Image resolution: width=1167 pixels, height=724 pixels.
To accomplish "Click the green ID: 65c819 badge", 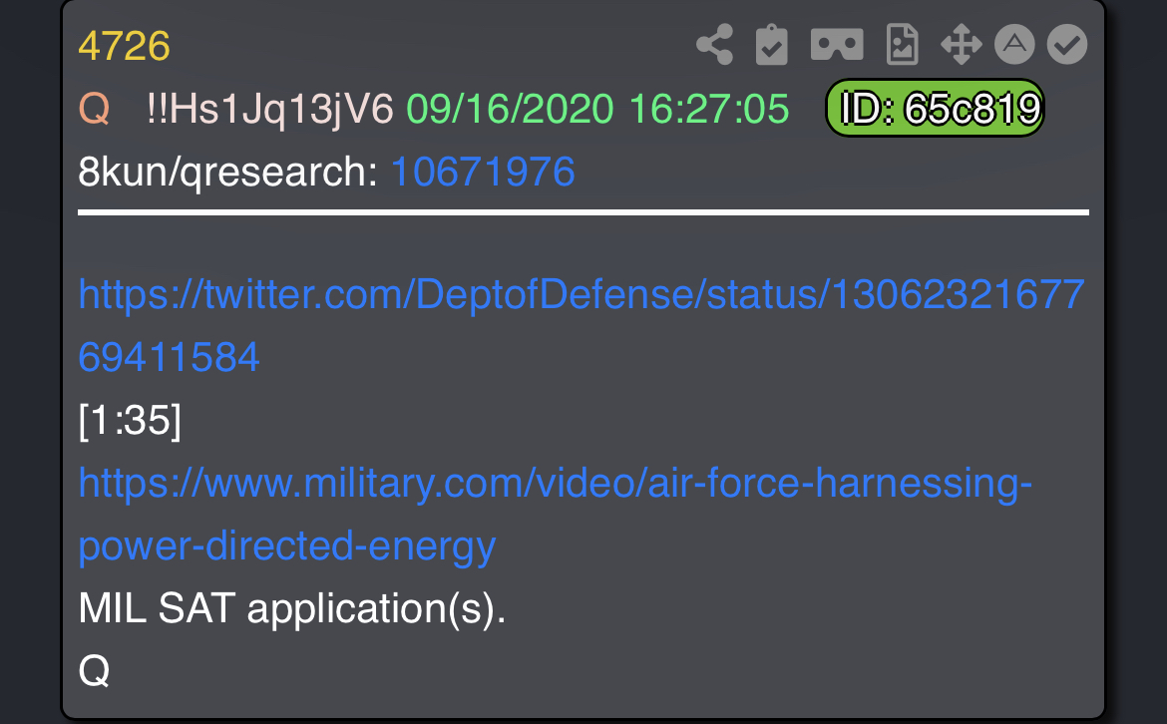I will click(x=935, y=108).
